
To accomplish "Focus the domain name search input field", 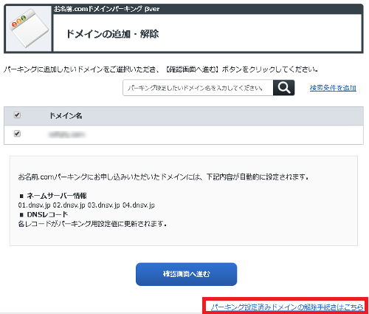I will (198, 88).
